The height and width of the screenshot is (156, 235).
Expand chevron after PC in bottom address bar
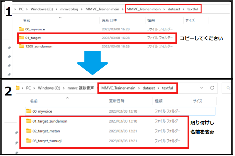click(34, 88)
